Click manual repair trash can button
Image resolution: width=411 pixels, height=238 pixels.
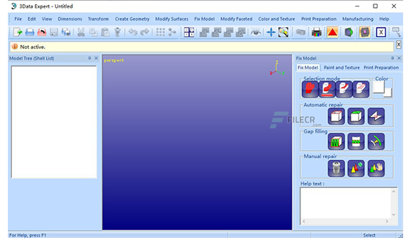tap(336, 168)
